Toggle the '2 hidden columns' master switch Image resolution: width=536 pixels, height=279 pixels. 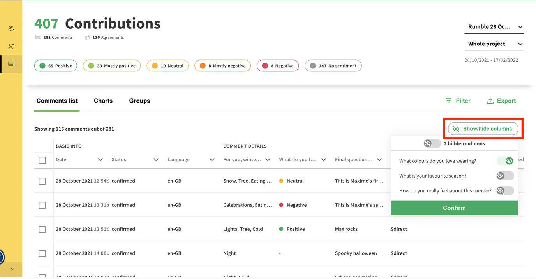(x=432, y=143)
